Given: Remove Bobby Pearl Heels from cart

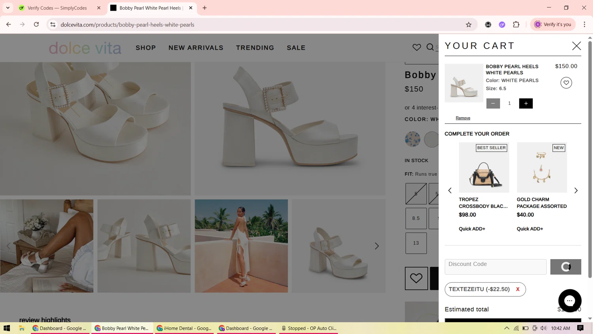Looking at the screenshot, I should 463,118.
